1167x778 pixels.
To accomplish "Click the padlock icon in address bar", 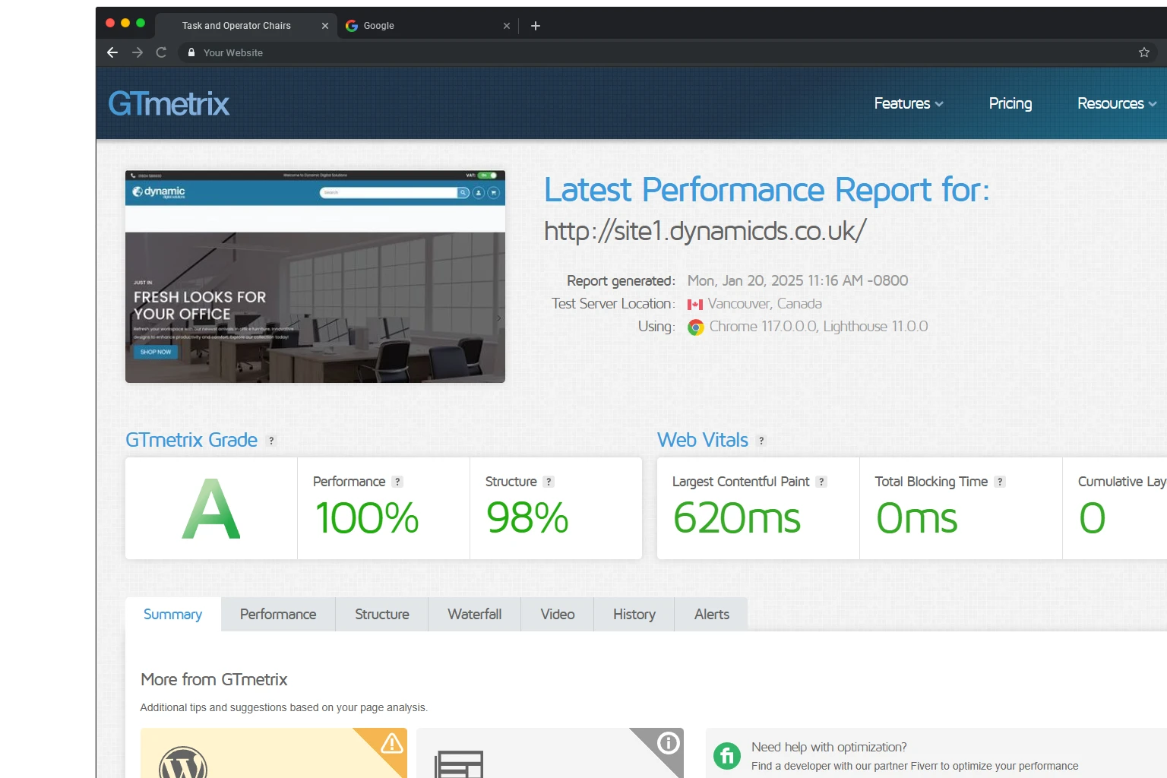I will pos(191,52).
